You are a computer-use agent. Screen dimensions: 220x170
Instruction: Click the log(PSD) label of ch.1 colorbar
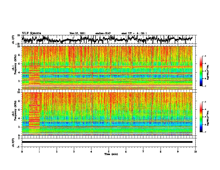click(x=208, y=72)
